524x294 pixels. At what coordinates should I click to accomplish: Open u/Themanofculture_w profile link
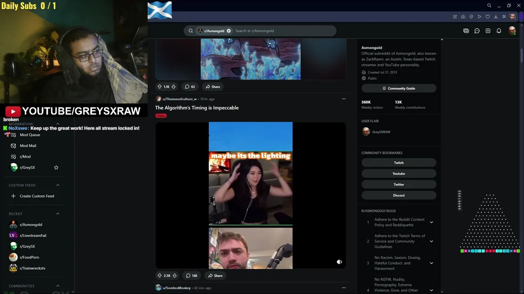tap(179, 99)
